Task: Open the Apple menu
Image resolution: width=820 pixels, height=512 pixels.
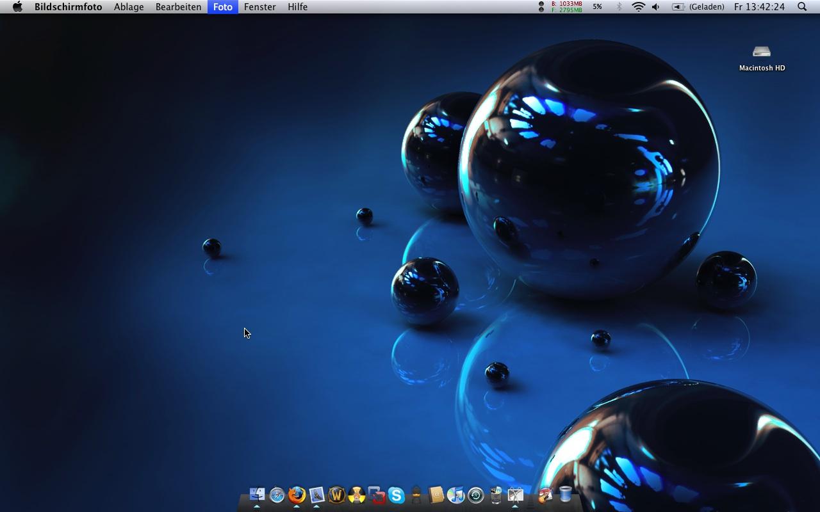Action: click(x=17, y=6)
